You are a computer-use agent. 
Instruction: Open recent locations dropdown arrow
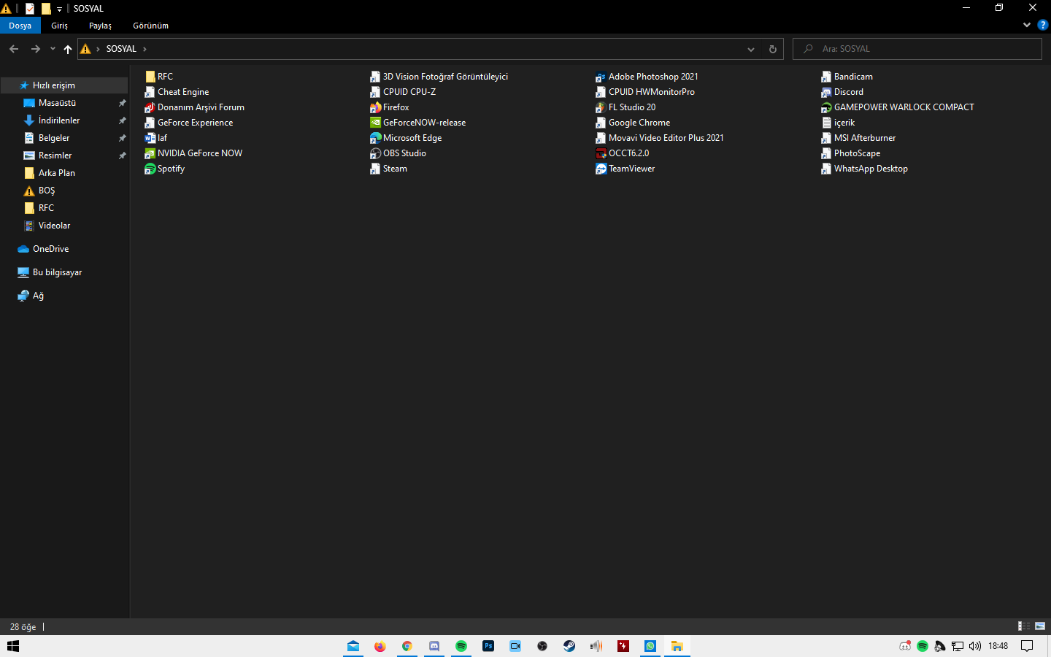point(53,49)
